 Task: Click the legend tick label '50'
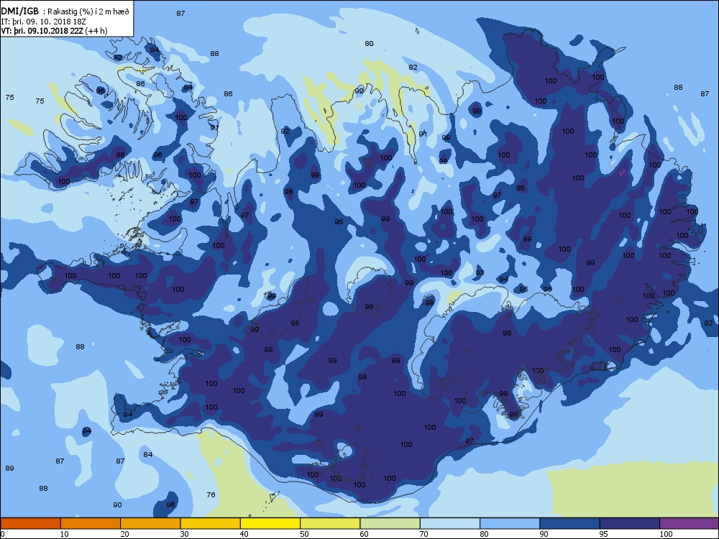coord(304,534)
